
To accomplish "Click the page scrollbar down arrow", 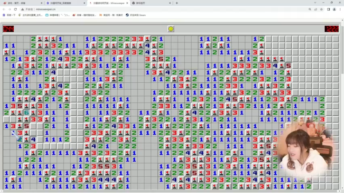I will click(342, 188).
